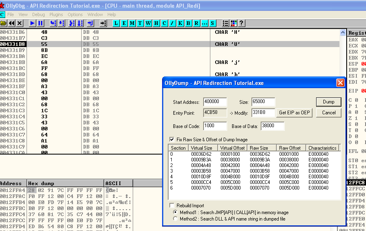Click the Execute till return icon
This screenshot has width=366, height=231.
coord(90,23)
